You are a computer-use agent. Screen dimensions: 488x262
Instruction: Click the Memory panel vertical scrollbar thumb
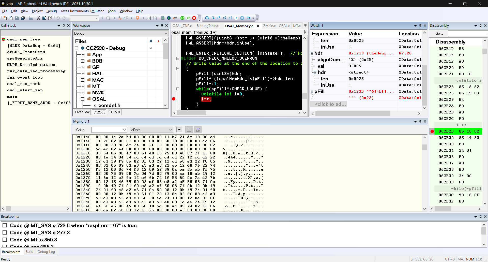[x=424, y=147]
